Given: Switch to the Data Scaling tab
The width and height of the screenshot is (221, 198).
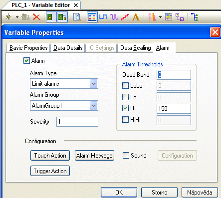Looking at the screenshot, I should [136, 48].
